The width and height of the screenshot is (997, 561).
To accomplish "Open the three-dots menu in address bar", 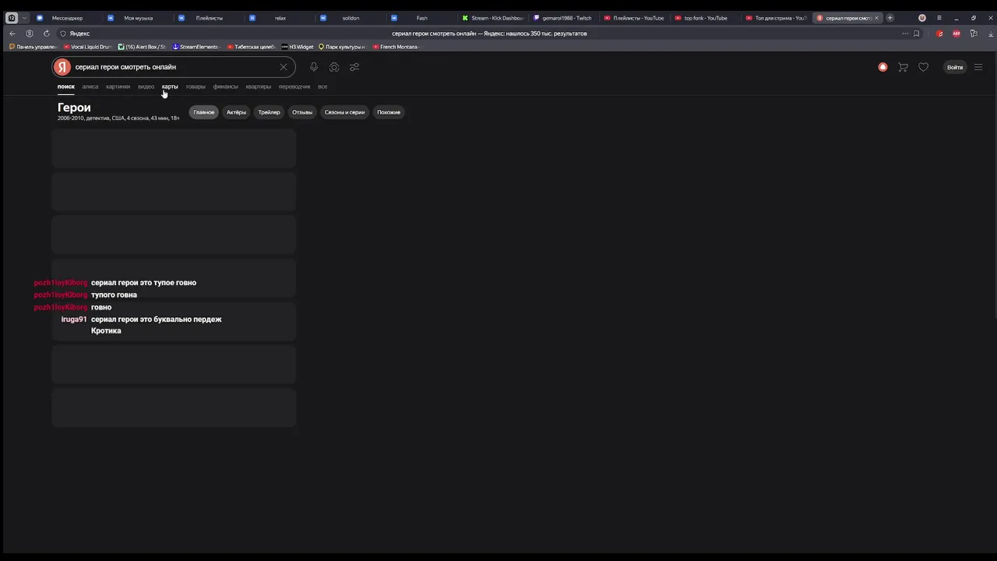I will tap(904, 34).
